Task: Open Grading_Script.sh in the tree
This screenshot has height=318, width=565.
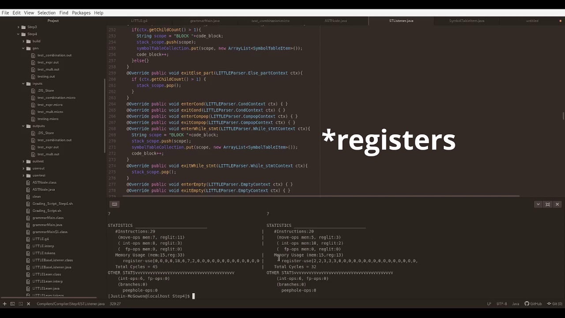Action: [x=47, y=211]
